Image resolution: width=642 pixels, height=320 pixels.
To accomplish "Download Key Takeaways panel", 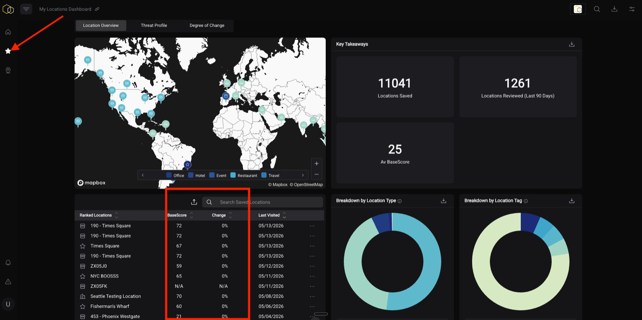I will click(572, 44).
